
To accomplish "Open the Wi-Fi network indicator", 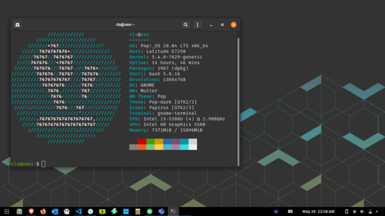I will 354,211.
